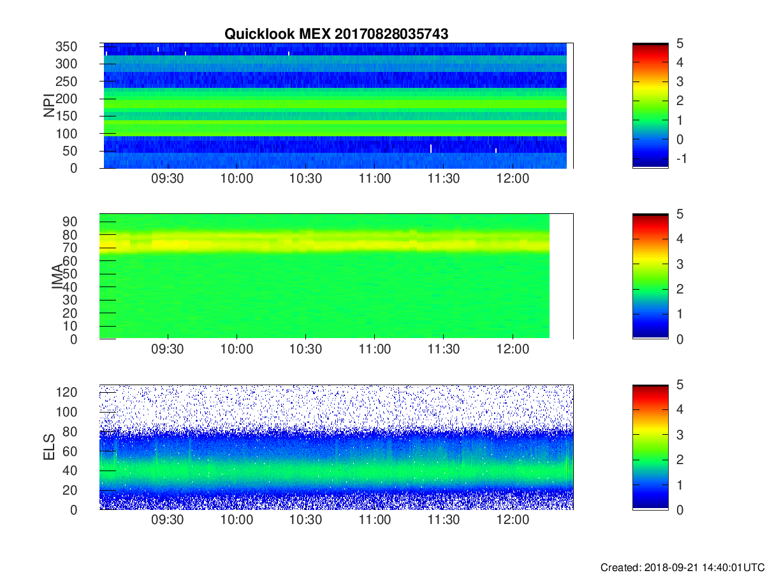
Task: Click the NPI panel colorbar
Action: [650, 106]
